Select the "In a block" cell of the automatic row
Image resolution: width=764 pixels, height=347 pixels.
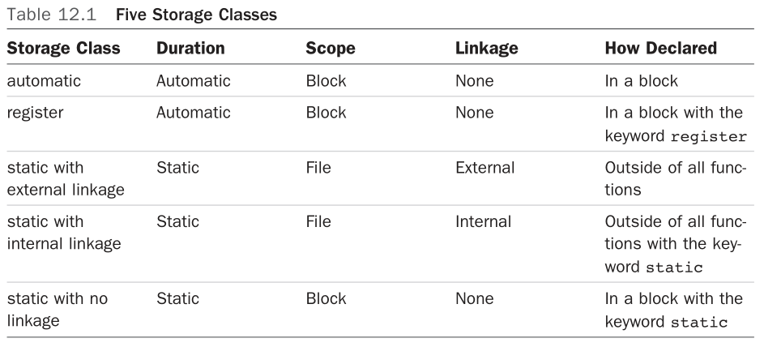pyautogui.click(x=641, y=81)
